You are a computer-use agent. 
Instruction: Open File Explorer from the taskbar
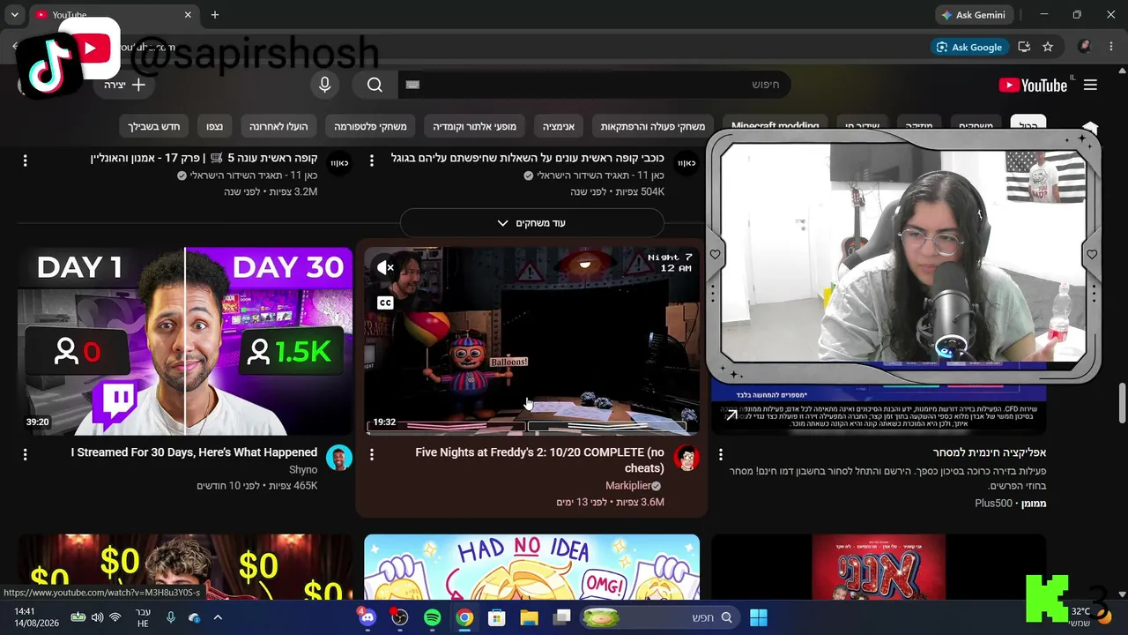click(529, 617)
